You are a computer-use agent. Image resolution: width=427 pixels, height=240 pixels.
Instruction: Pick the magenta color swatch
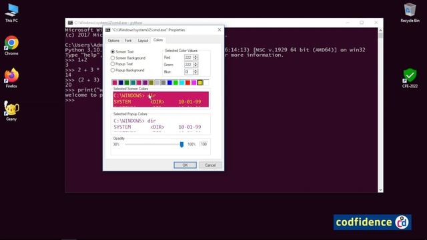click(194, 83)
